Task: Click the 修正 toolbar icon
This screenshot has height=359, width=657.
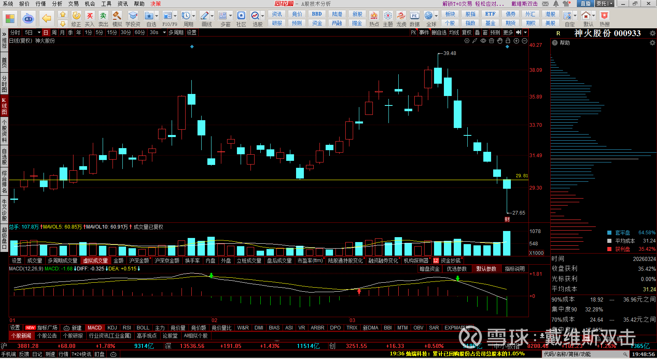Action: 76,19
